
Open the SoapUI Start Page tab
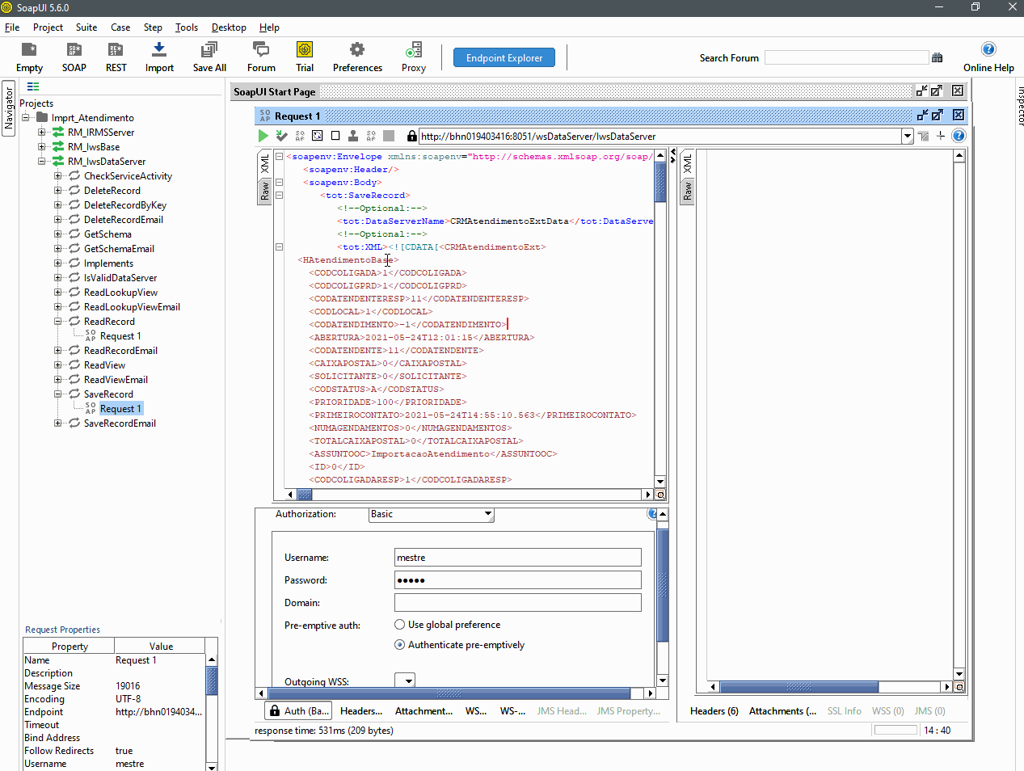pos(275,91)
